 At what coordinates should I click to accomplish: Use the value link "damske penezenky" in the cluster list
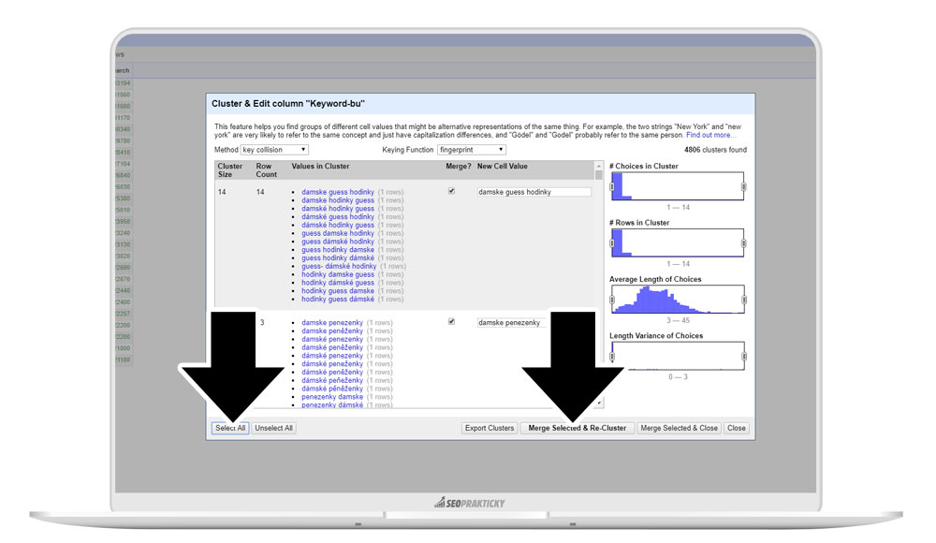pos(332,323)
